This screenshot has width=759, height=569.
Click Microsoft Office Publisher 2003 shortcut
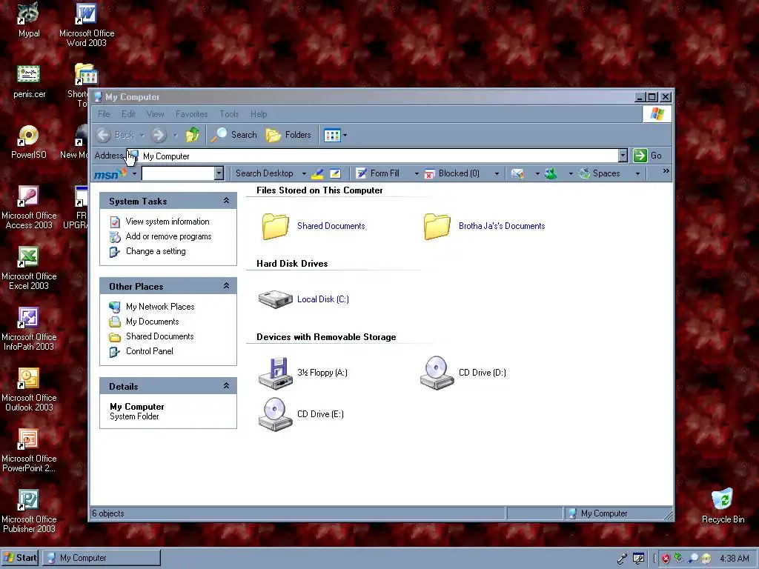[29, 511]
